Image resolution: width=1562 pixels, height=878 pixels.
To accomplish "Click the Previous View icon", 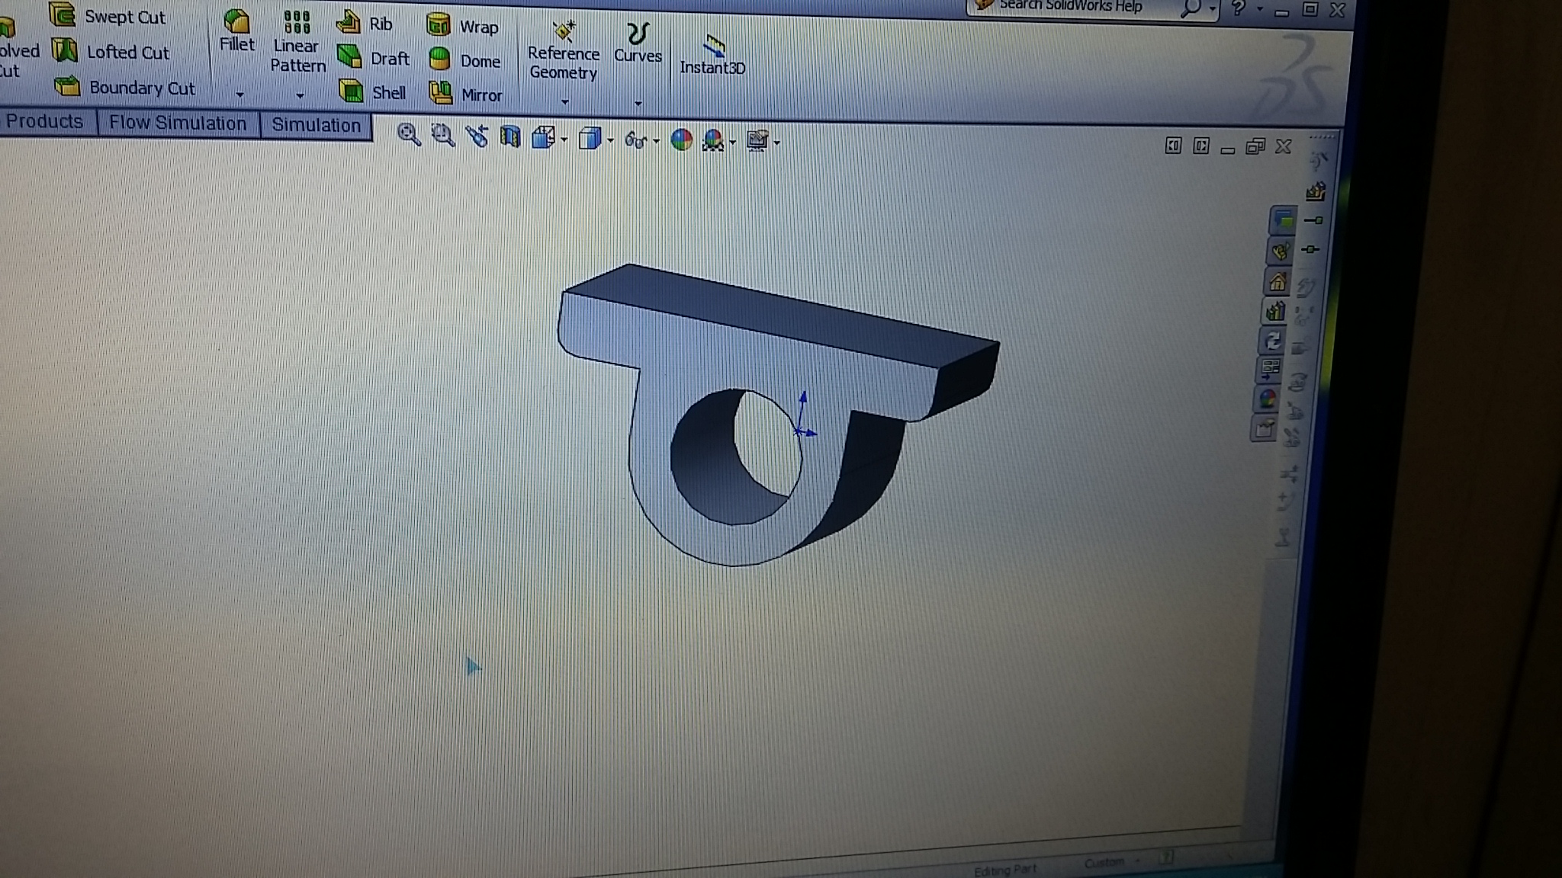I will click(x=477, y=137).
